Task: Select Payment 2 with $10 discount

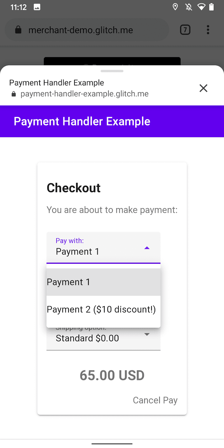Action: (101, 309)
